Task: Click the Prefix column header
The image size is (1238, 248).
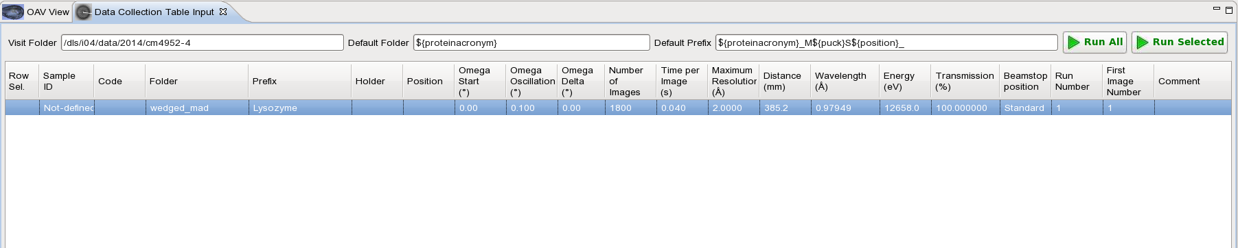Action: click(x=299, y=81)
